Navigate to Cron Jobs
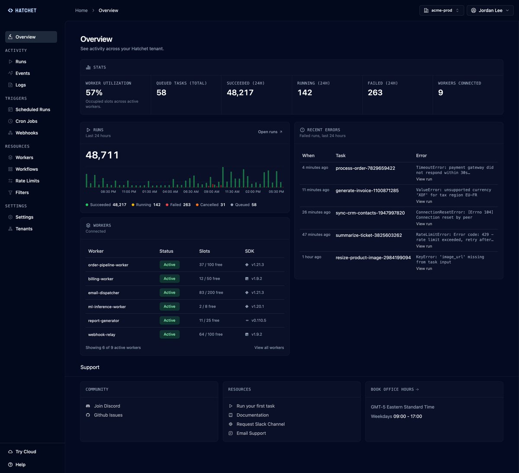 point(31,121)
